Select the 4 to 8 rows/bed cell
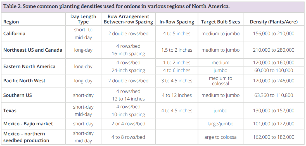This screenshot has height=146, width=306. [x=128, y=137]
